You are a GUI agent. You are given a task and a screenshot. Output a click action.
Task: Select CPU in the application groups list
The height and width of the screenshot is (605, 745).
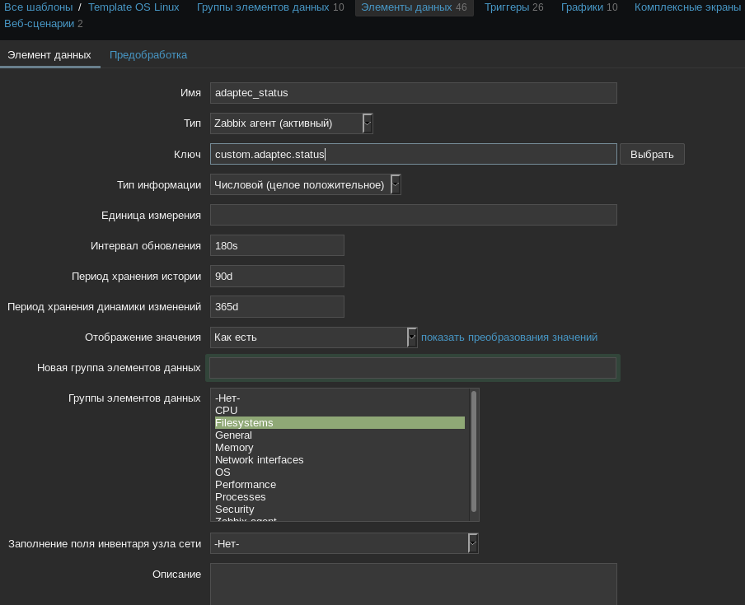pos(227,411)
